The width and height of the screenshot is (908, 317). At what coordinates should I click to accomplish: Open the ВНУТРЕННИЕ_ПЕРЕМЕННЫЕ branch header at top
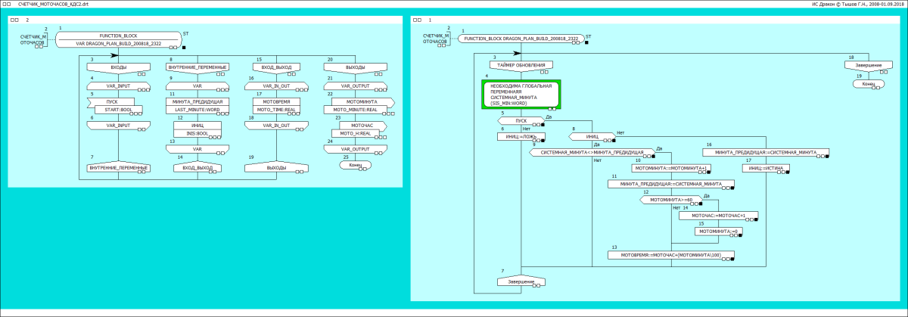[197, 67]
